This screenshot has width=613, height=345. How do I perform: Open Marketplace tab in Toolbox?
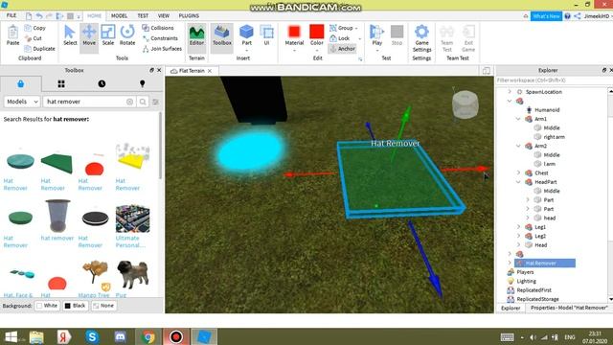(21, 83)
